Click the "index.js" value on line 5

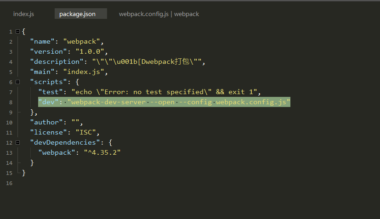pyautogui.click(x=84, y=72)
